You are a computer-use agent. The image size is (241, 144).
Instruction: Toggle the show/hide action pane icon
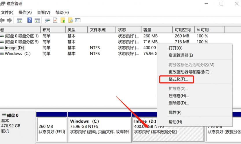click(37, 20)
